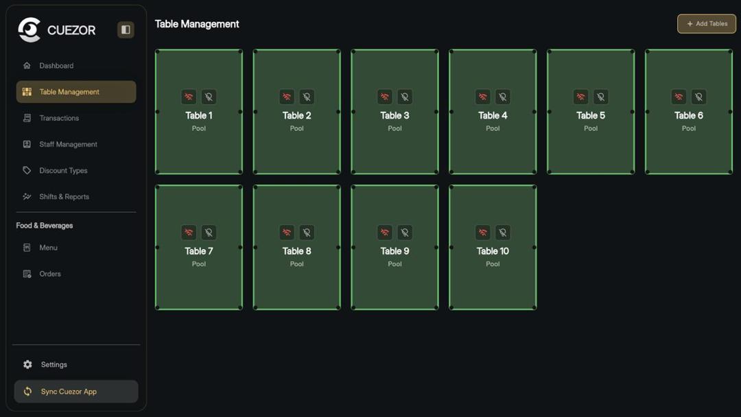The image size is (741, 417).
Task: Click the light-off icon on Table 3
Action: (x=405, y=97)
